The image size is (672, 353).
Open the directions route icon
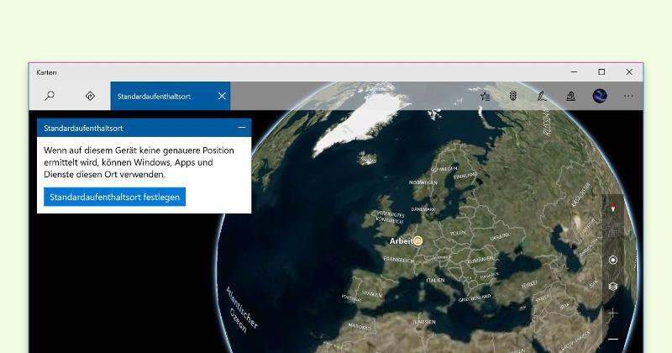point(90,96)
